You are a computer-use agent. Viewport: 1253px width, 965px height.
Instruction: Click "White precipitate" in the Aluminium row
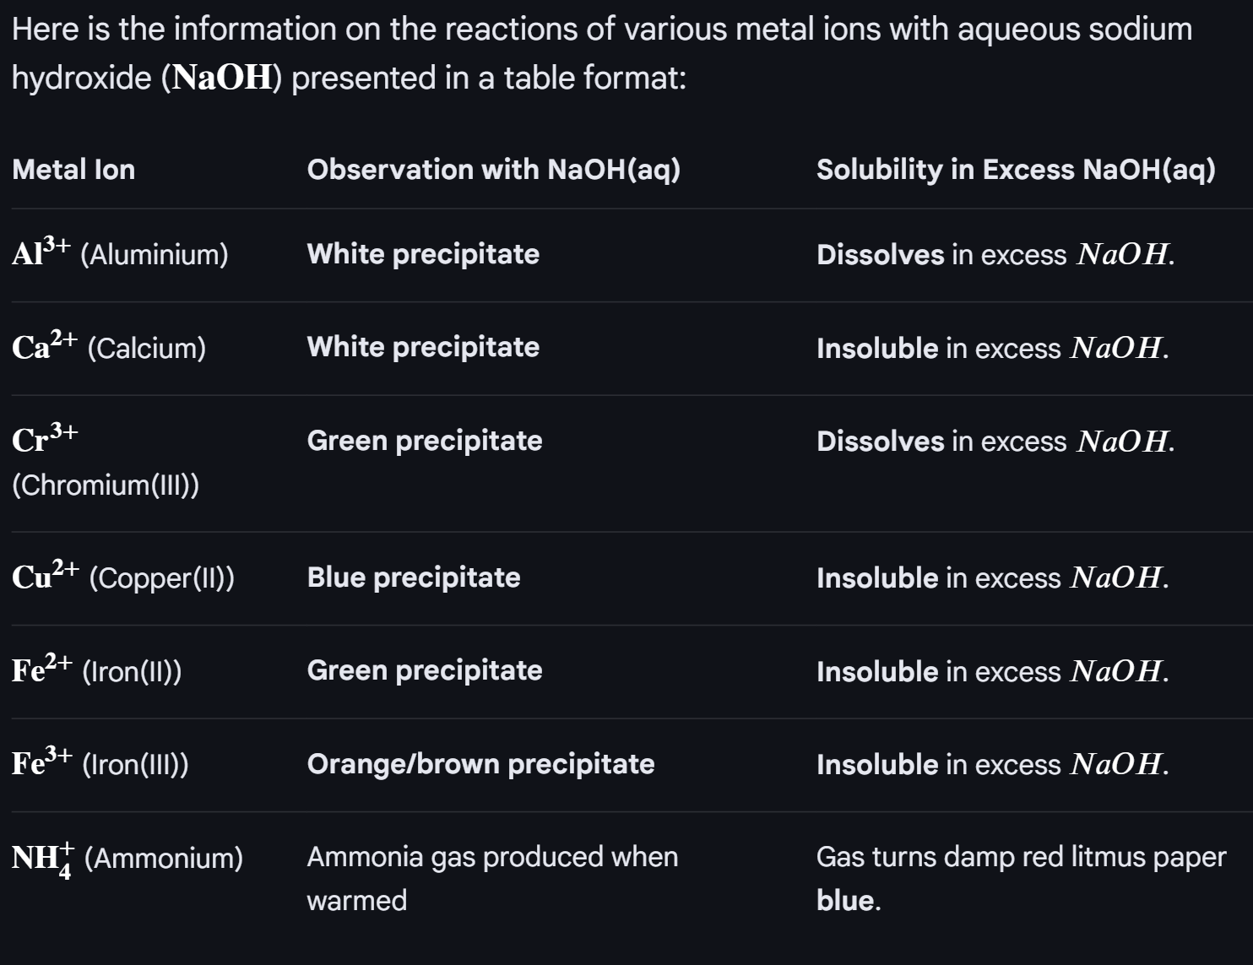[x=423, y=254]
